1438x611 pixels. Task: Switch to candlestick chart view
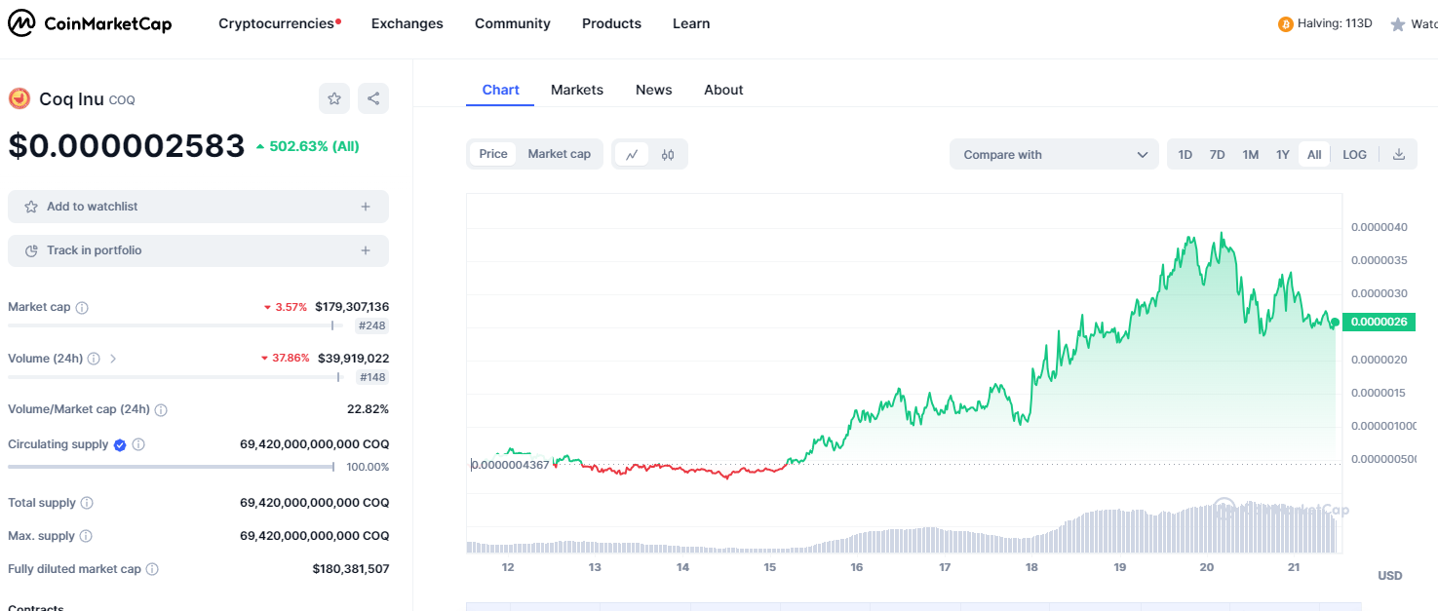click(x=668, y=154)
